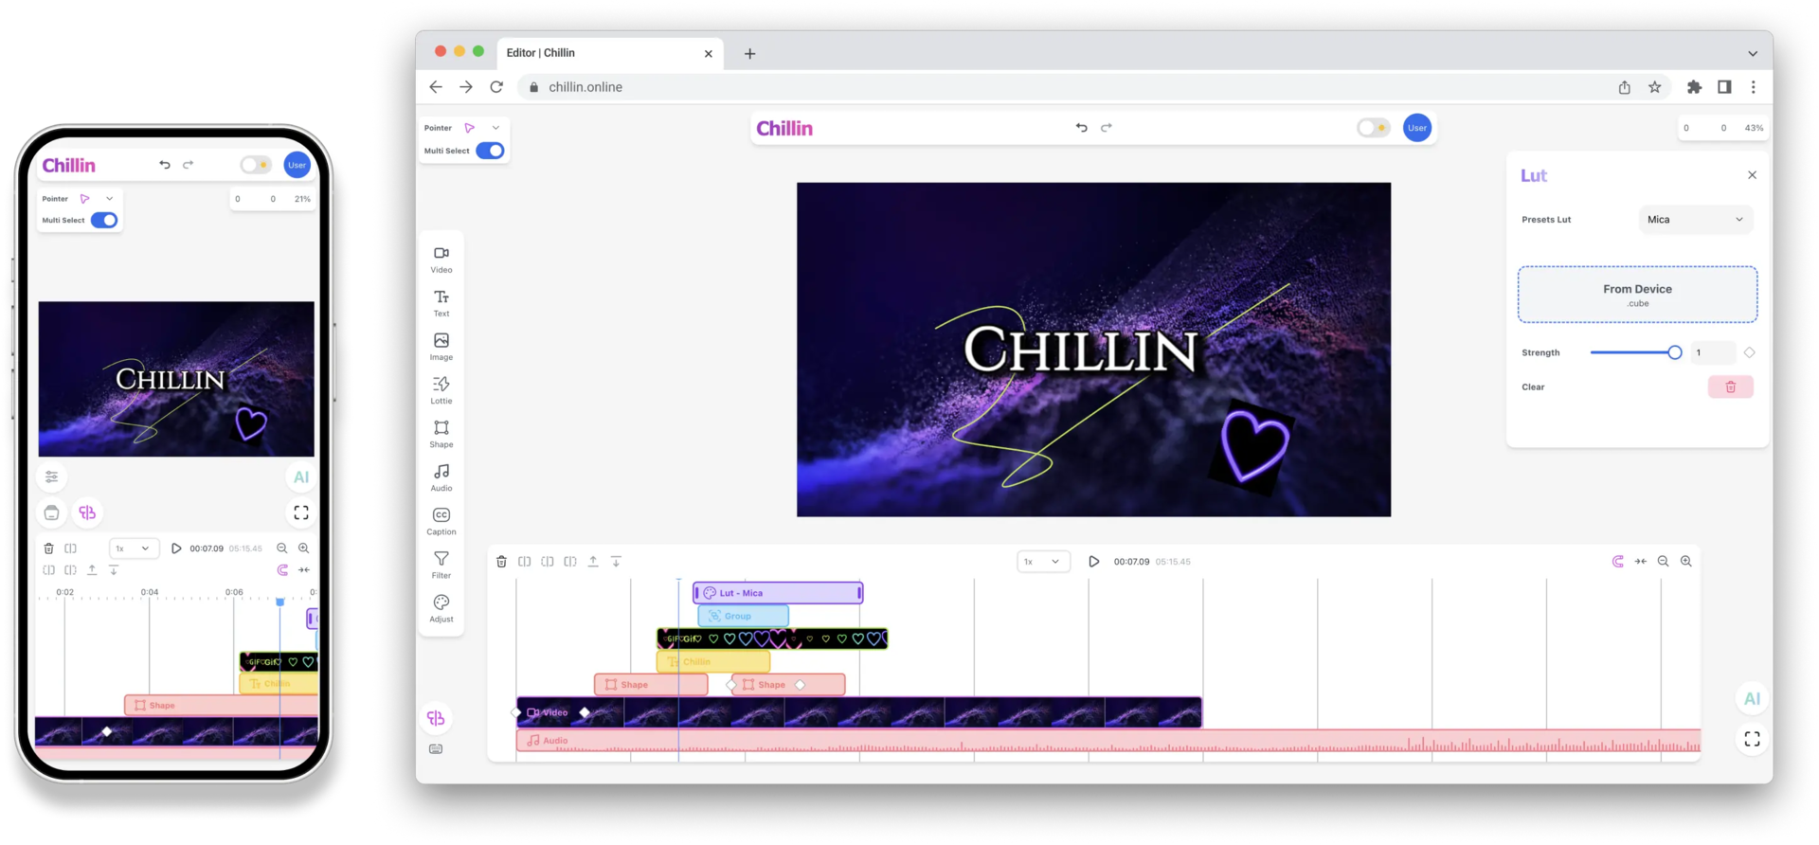Open the Filter panel icon

coord(441,563)
